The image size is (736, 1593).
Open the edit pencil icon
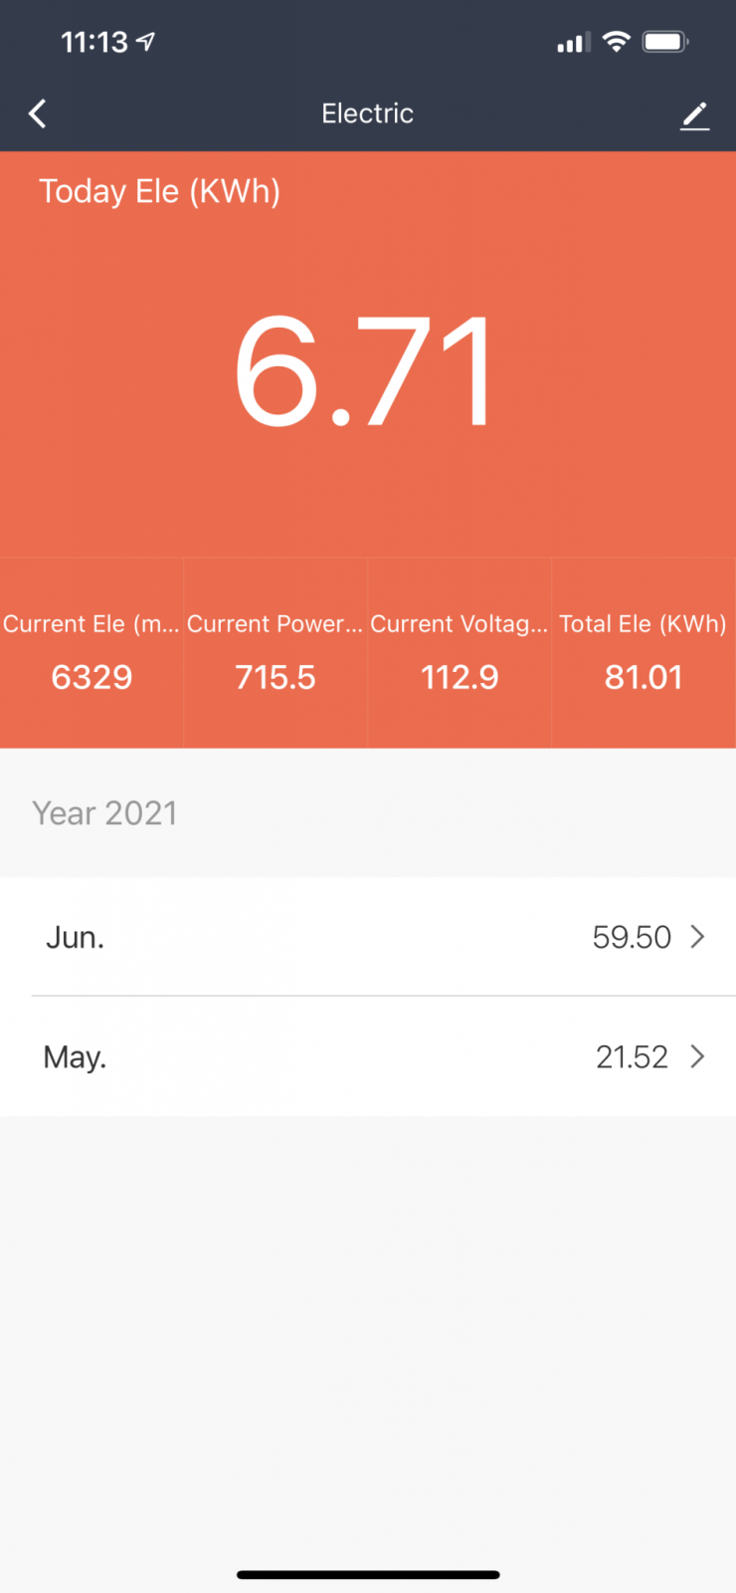[x=694, y=115]
